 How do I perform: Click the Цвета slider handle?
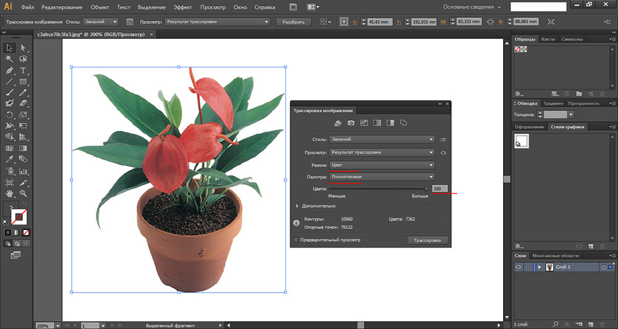[x=426, y=188]
